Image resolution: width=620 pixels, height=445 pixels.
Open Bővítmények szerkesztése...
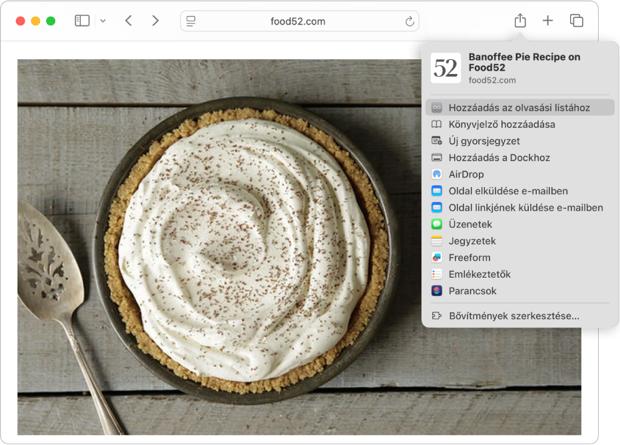pos(520,316)
